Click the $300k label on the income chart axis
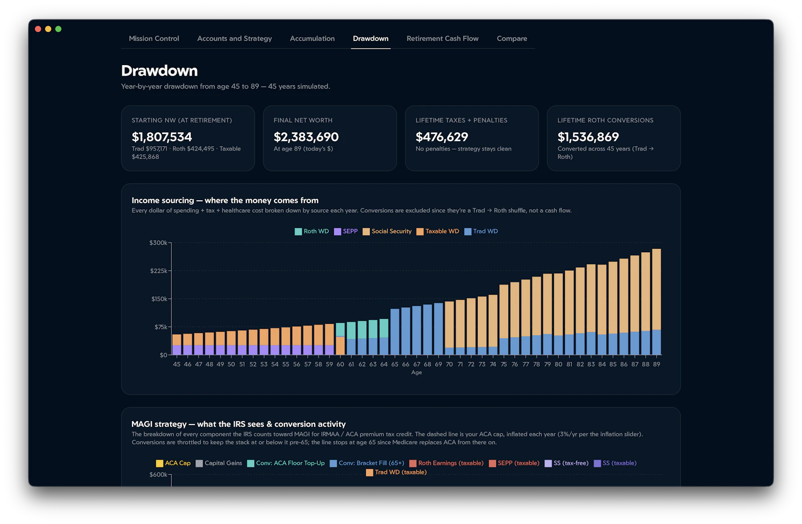The image size is (802, 524). click(158, 243)
